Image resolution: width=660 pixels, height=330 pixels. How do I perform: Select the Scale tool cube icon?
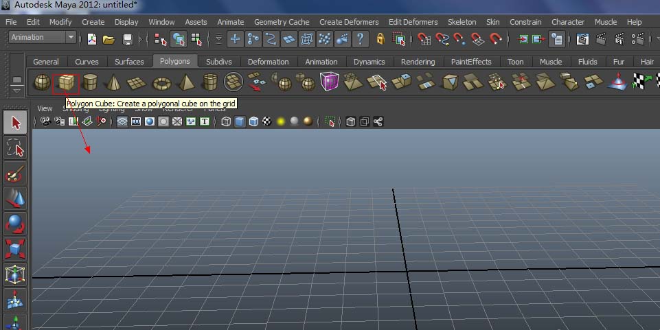[16, 249]
